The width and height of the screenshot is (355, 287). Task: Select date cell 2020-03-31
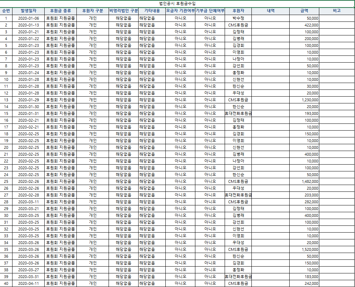click(x=29, y=277)
